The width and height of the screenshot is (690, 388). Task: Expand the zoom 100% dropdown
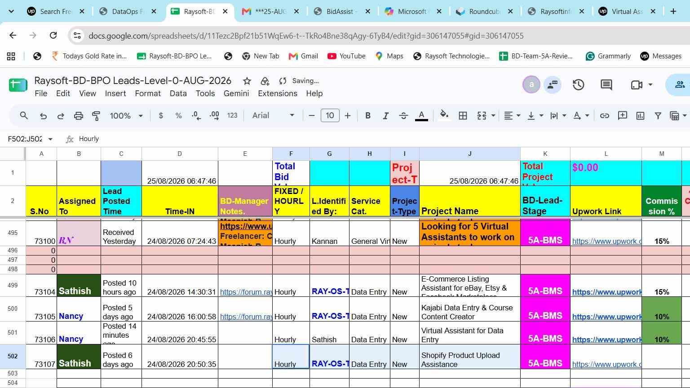pyautogui.click(x=126, y=116)
